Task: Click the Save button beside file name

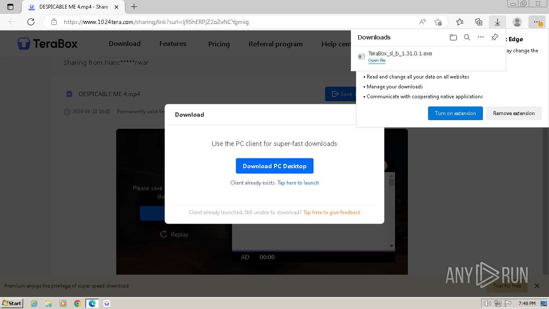Action: 340,94
